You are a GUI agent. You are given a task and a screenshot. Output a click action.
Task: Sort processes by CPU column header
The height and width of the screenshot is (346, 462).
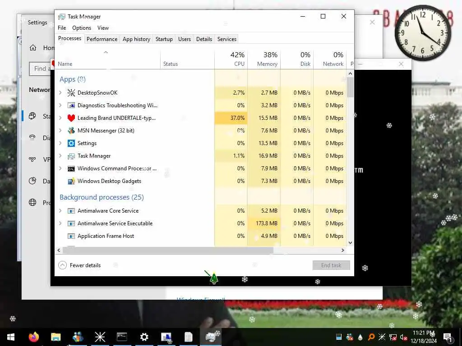[231, 59]
